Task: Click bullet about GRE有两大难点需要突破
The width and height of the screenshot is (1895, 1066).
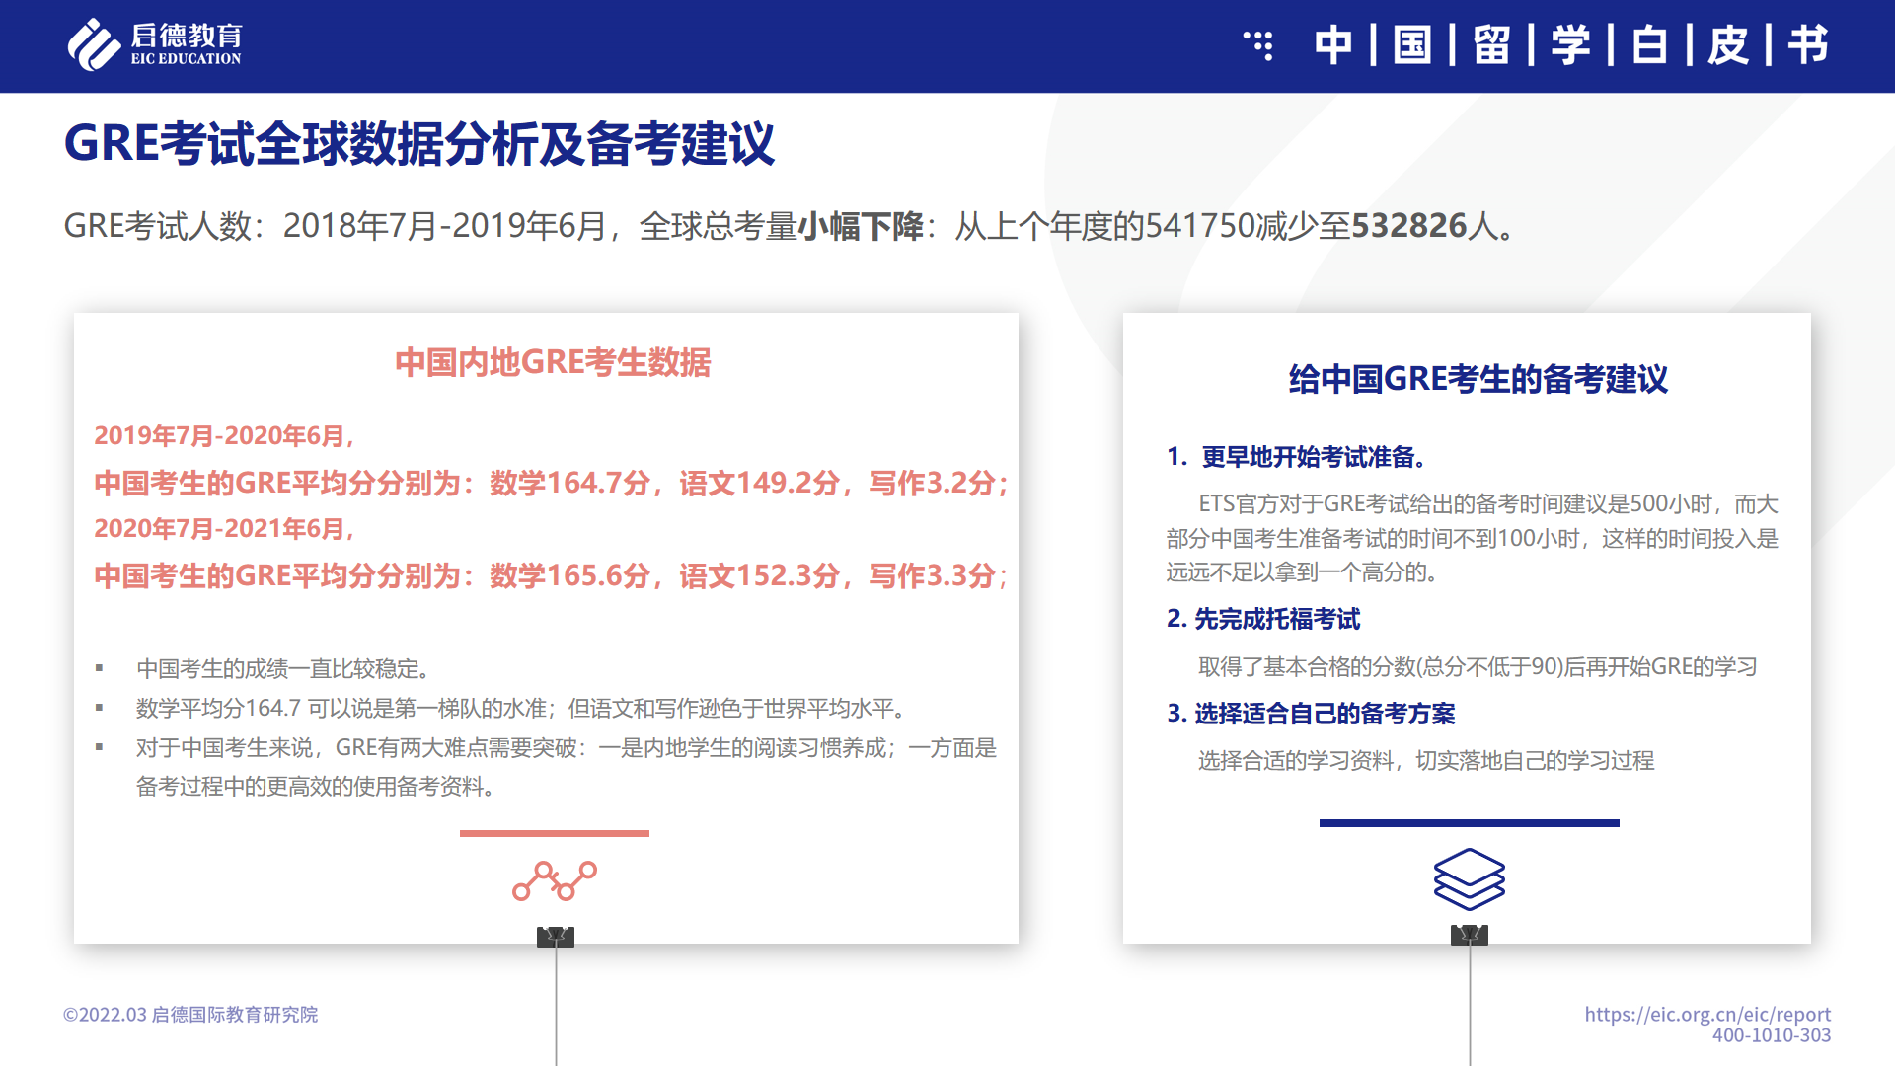Action: [567, 767]
